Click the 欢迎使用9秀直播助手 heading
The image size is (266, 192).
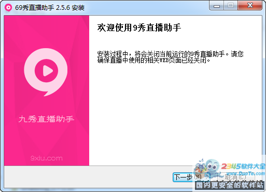pos(139,27)
